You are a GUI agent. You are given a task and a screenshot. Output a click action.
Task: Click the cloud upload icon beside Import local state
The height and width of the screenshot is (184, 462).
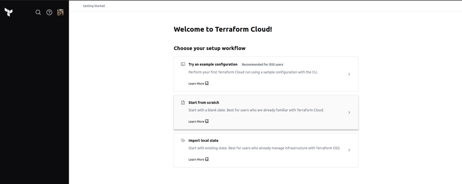tap(183, 140)
